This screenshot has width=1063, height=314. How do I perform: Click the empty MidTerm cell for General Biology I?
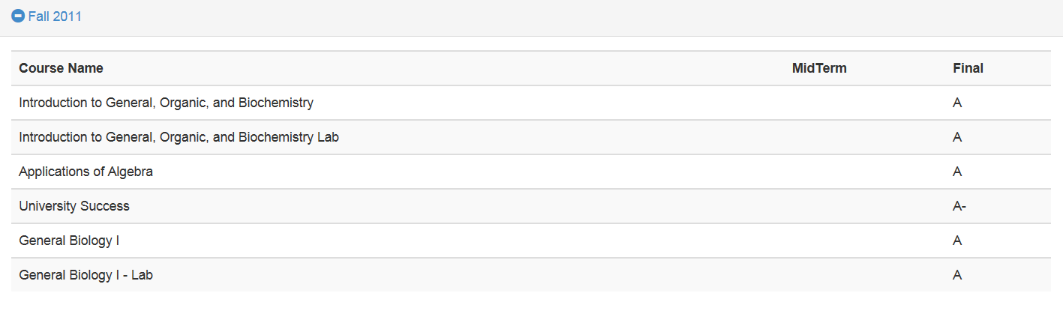(865, 241)
